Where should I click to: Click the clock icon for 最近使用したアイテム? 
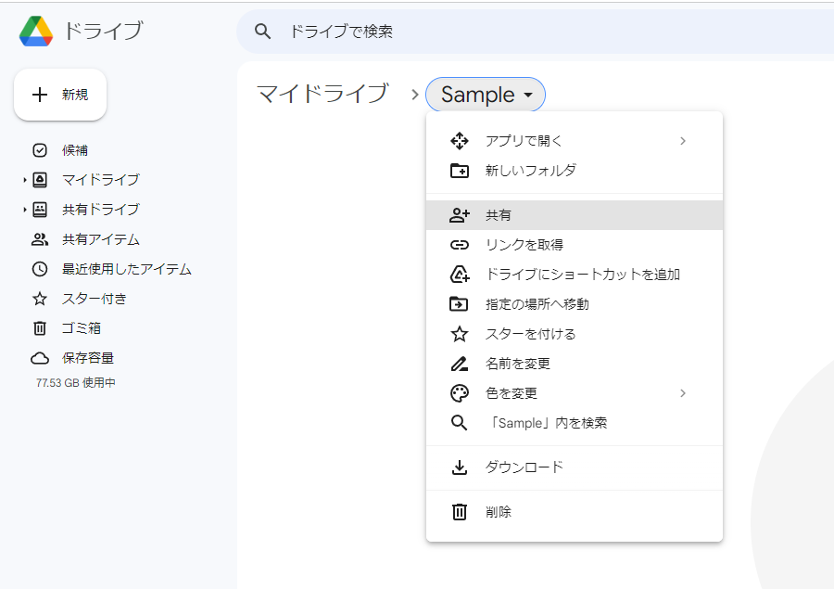pyautogui.click(x=38, y=269)
